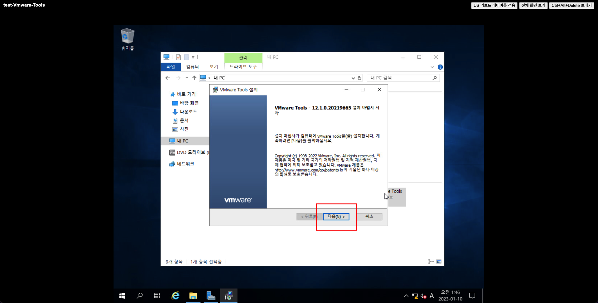The height and width of the screenshot is (303, 598).
Task: Click the Explorer forward arrow
Action: [178, 78]
